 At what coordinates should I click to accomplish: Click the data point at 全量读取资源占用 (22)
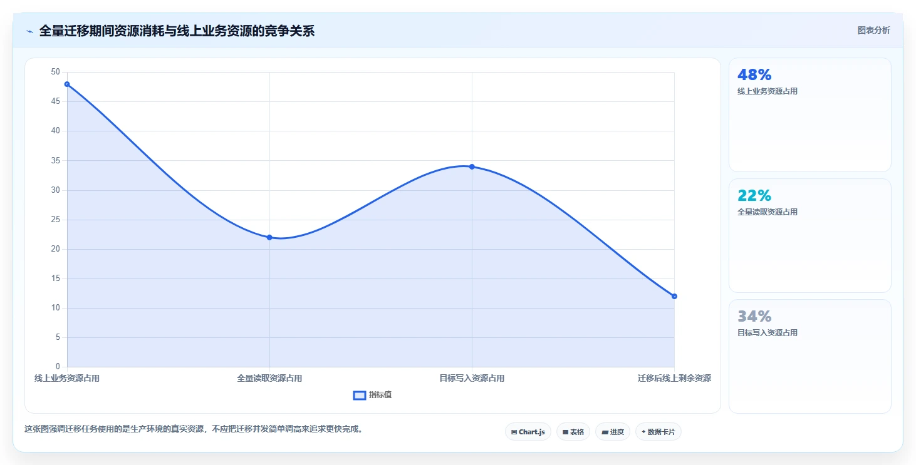[269, 237]
